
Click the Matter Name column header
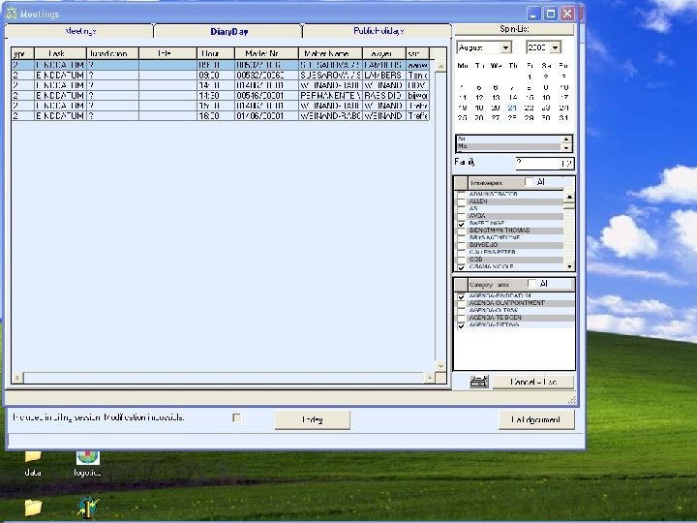(x=330, y=53)
